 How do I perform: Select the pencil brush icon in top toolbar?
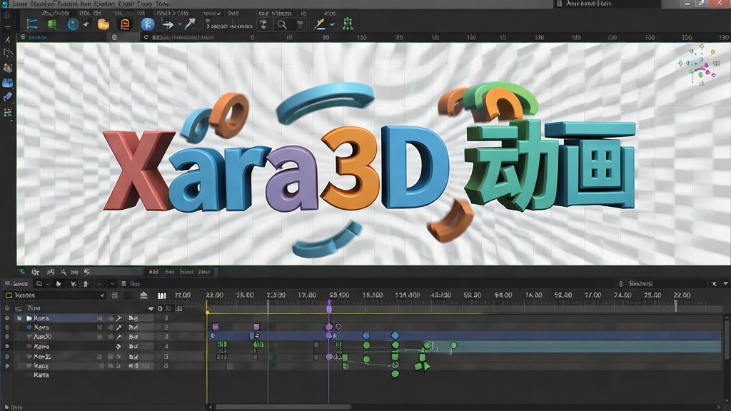pos(320,24)
